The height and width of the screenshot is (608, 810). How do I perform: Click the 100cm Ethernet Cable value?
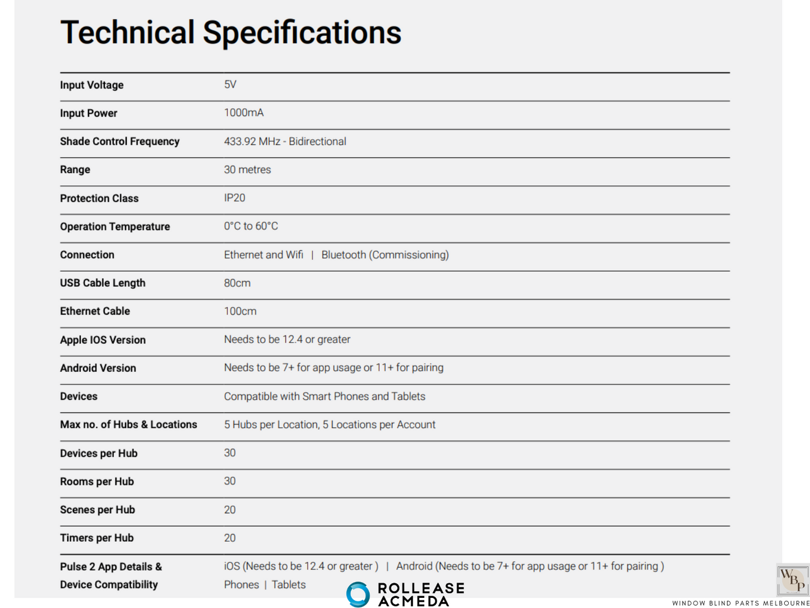point(240,311)
